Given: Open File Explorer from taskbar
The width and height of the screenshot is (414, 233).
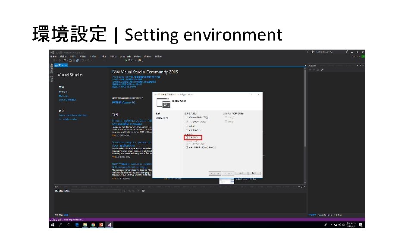Looking at the screenshot, I should [x=85, y=225].
